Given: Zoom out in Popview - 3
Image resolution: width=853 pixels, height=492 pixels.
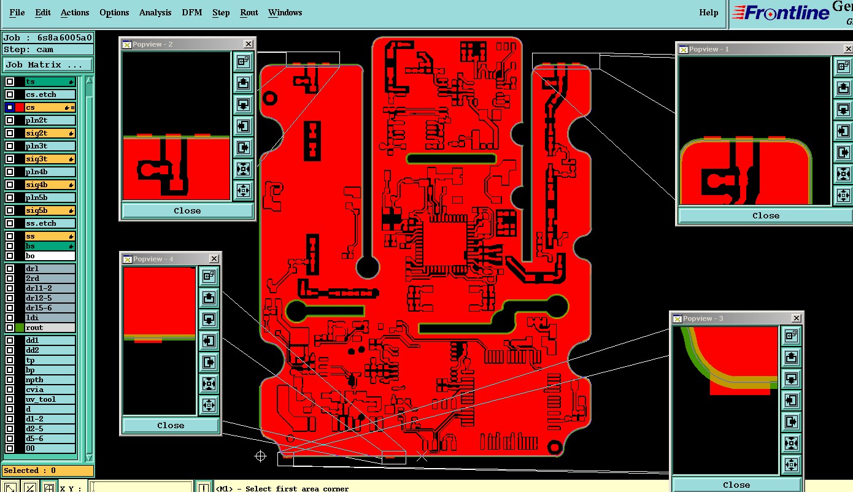Looking at the screenshot, I should 791,464.
